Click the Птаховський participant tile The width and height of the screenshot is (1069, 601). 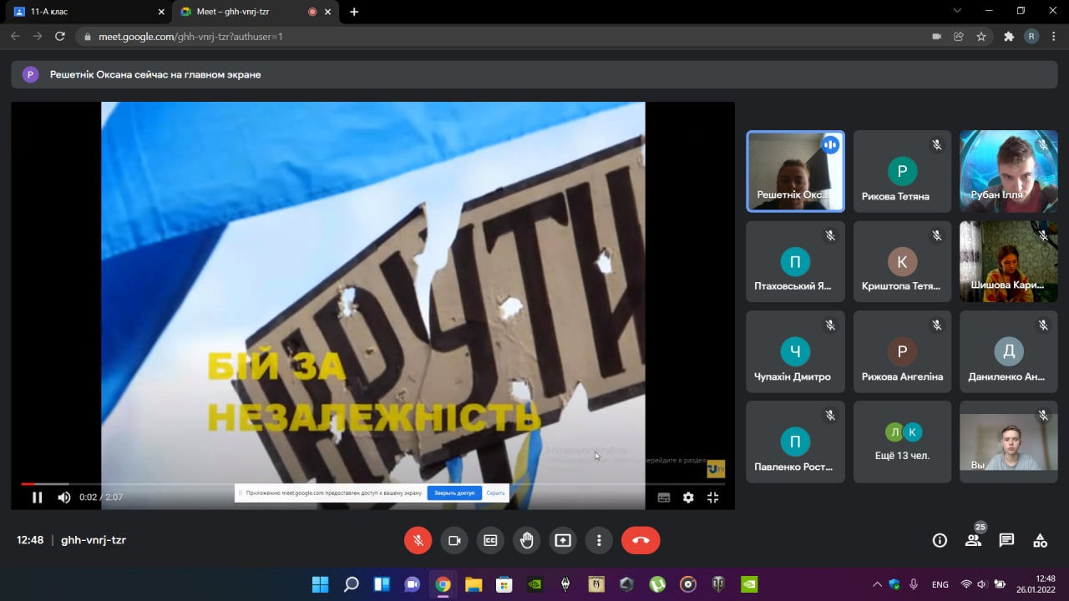point(795,261)
